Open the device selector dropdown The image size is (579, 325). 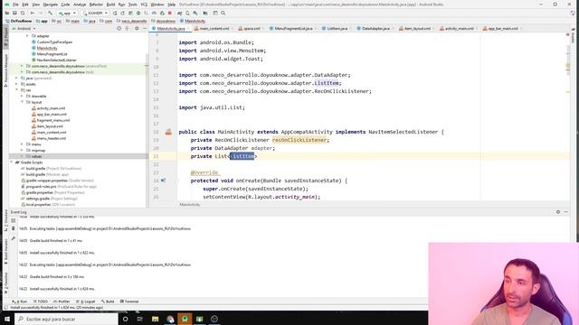tap(95, 13)
